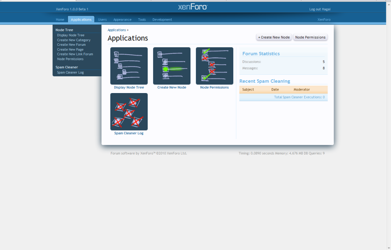Click the XenForo link in the nav bar
This screenshot has width=391, height=250.
[x=324, y=19]
